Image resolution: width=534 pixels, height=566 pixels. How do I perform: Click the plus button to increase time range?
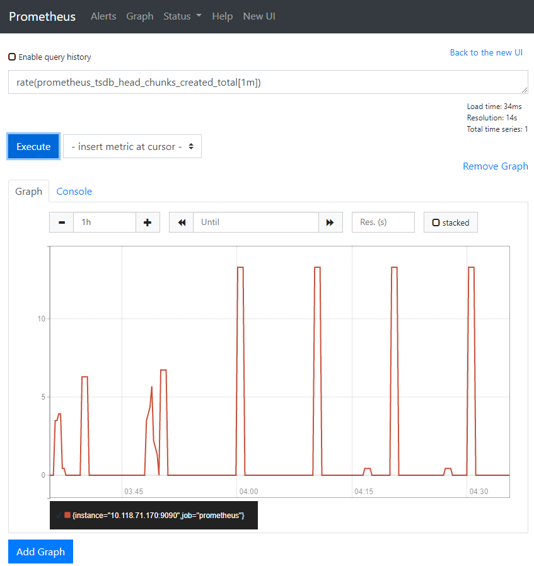pos(148,222)
